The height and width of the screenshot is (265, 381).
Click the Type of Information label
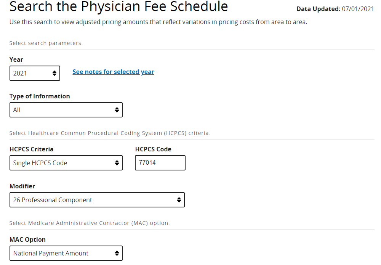(x=40, y=96)
